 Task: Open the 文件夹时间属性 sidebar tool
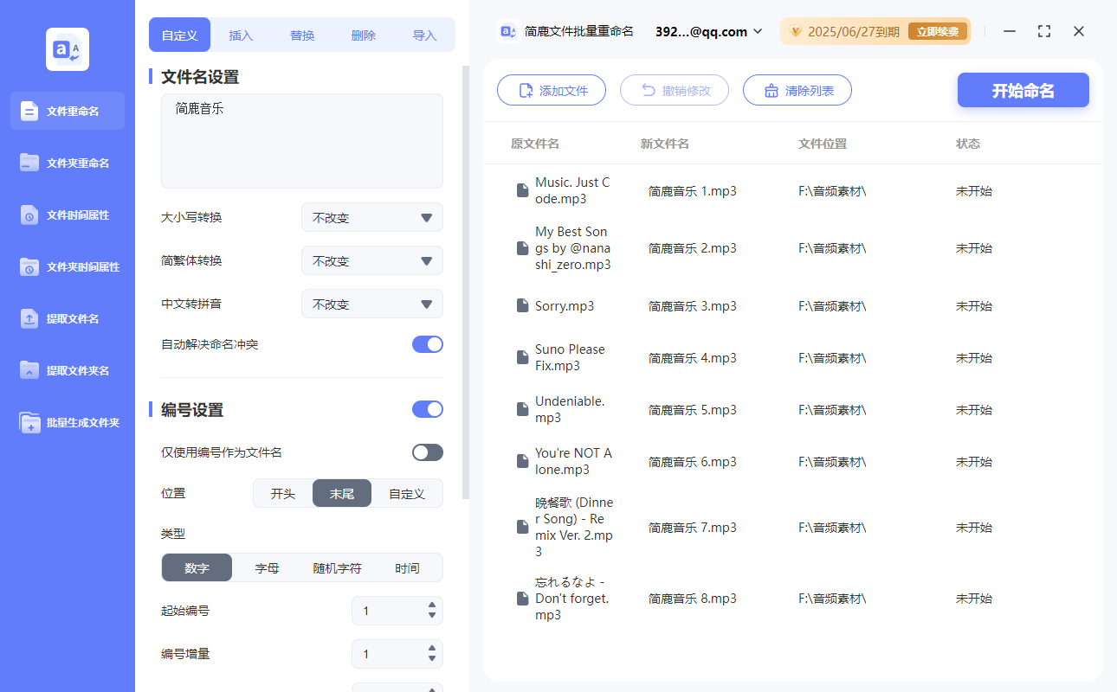tap(67, 266)
